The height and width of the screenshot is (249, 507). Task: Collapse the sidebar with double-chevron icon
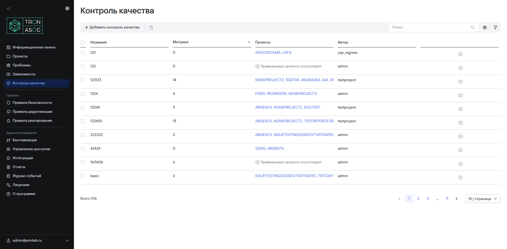8,8
